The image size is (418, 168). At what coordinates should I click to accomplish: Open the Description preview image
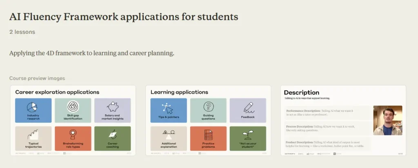point(343,120)
